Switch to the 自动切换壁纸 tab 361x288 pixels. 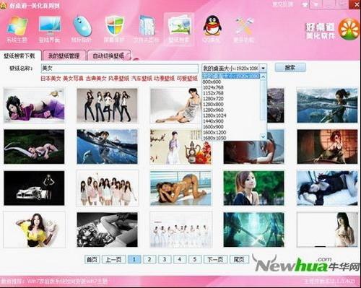(109, 56)
